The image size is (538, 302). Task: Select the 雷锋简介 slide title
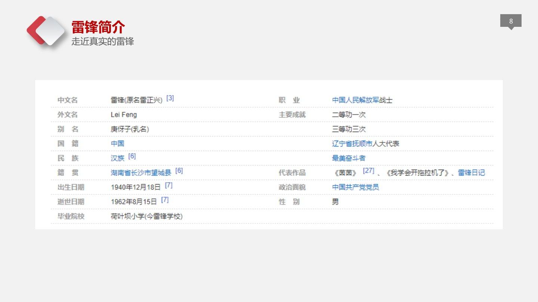(x=98, y=27)
